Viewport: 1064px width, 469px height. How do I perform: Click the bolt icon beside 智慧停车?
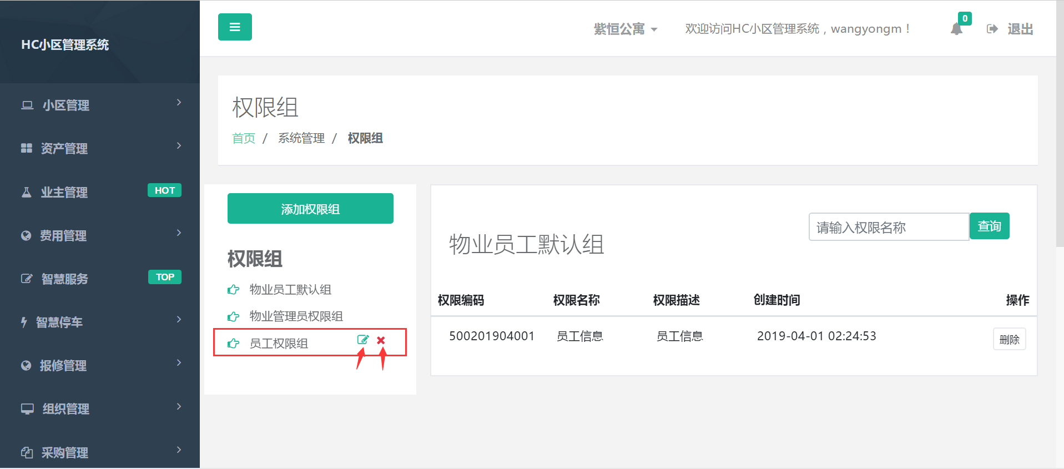tap(24, 322)
